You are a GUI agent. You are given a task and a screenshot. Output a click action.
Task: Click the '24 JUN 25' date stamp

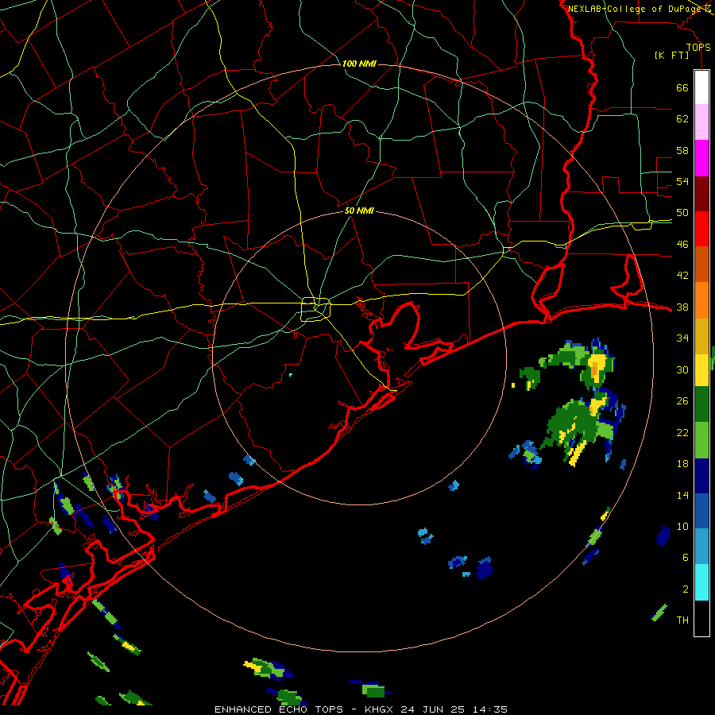click(x=434, y=709)
